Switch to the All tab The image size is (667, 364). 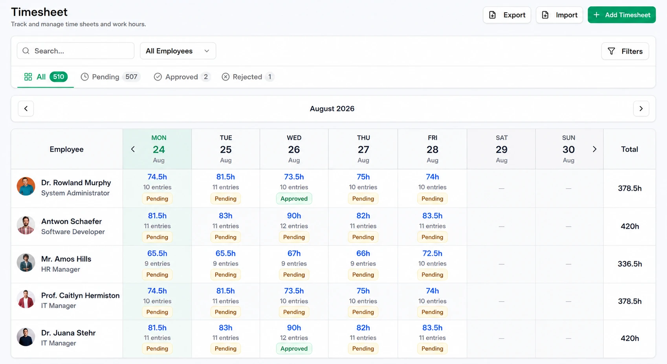46,77
